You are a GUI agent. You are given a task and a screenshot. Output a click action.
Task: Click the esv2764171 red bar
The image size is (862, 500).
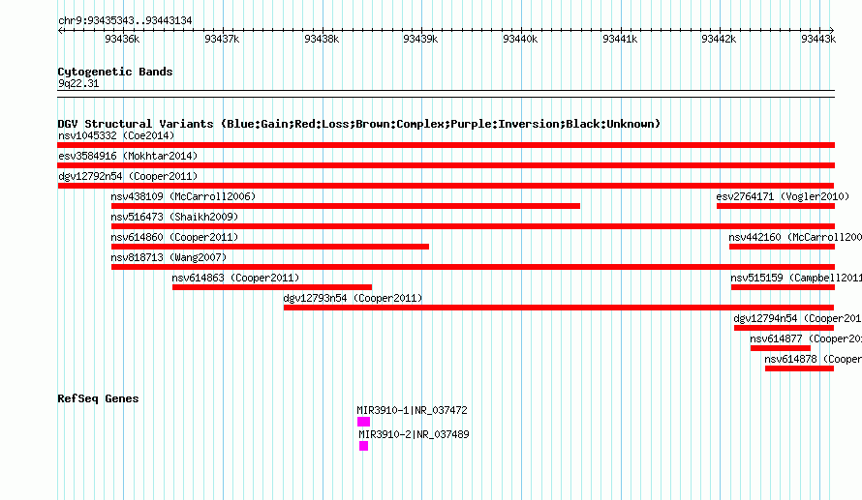point(776,206)
